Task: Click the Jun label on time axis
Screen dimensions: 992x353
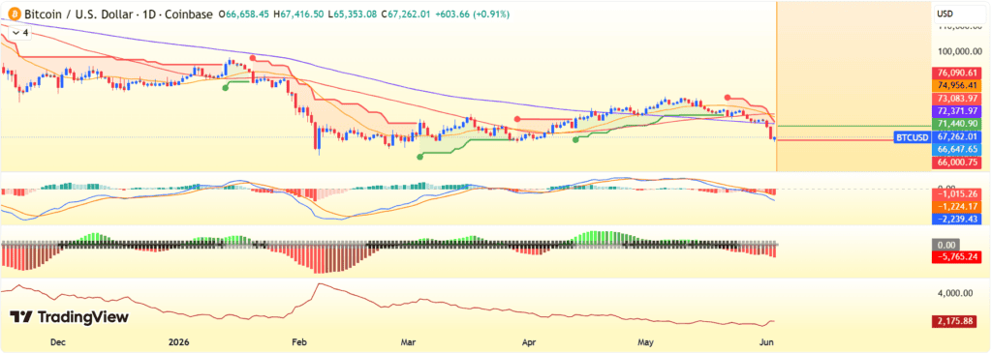Action: pos(765,342)
